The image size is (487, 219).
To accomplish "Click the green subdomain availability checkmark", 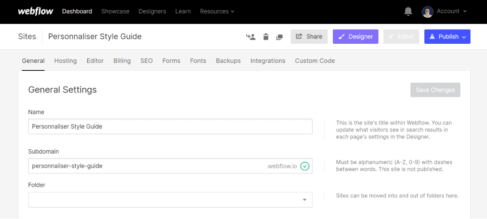I will pyautogui.click(x=305, y=166).
